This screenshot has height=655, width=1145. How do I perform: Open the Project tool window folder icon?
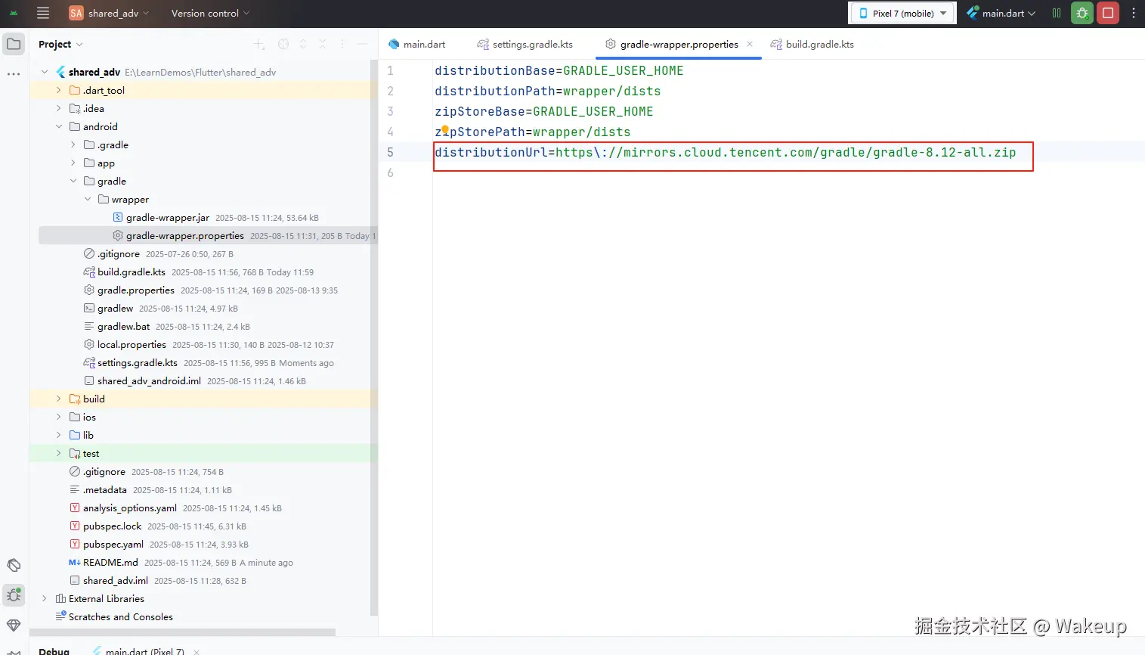click(x=14, y=44)
